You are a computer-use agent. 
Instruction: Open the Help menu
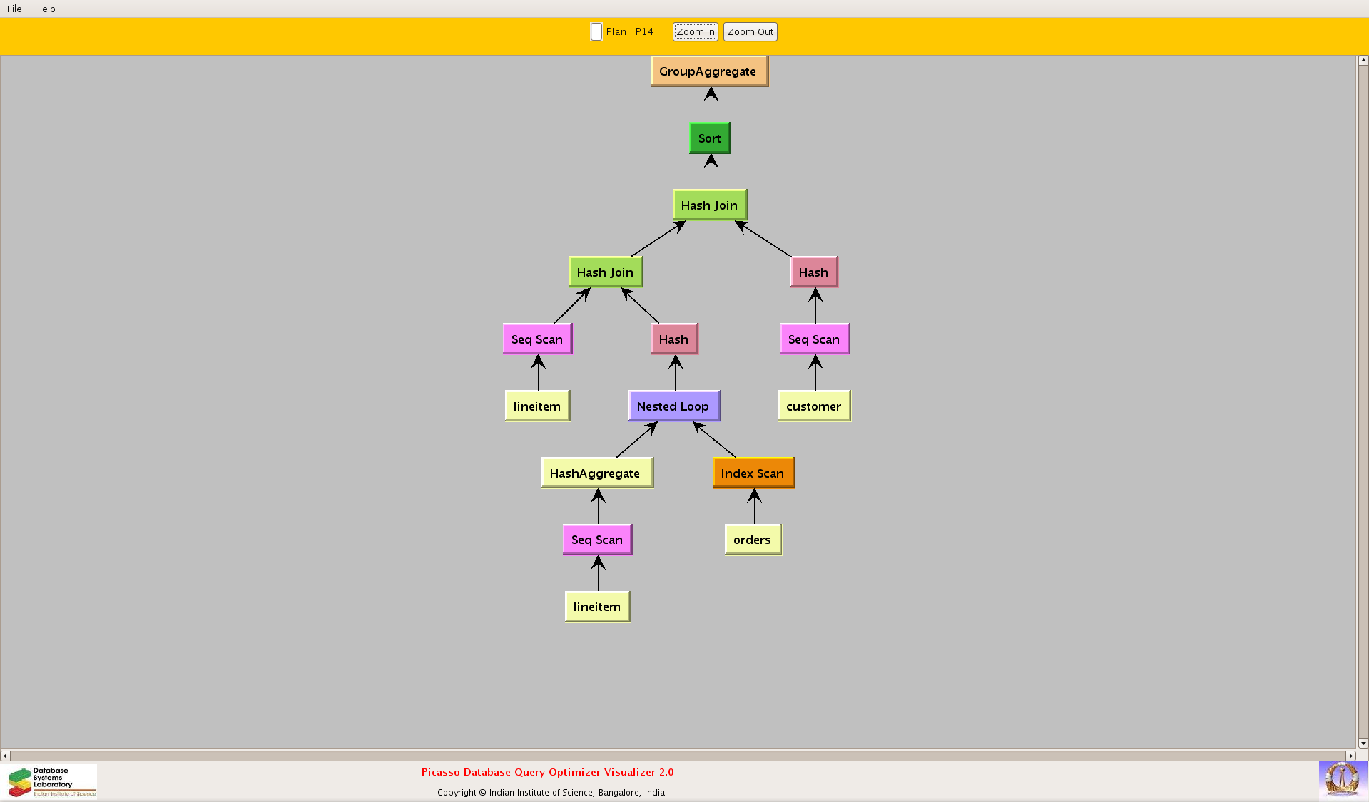click(x=45, y=9)
